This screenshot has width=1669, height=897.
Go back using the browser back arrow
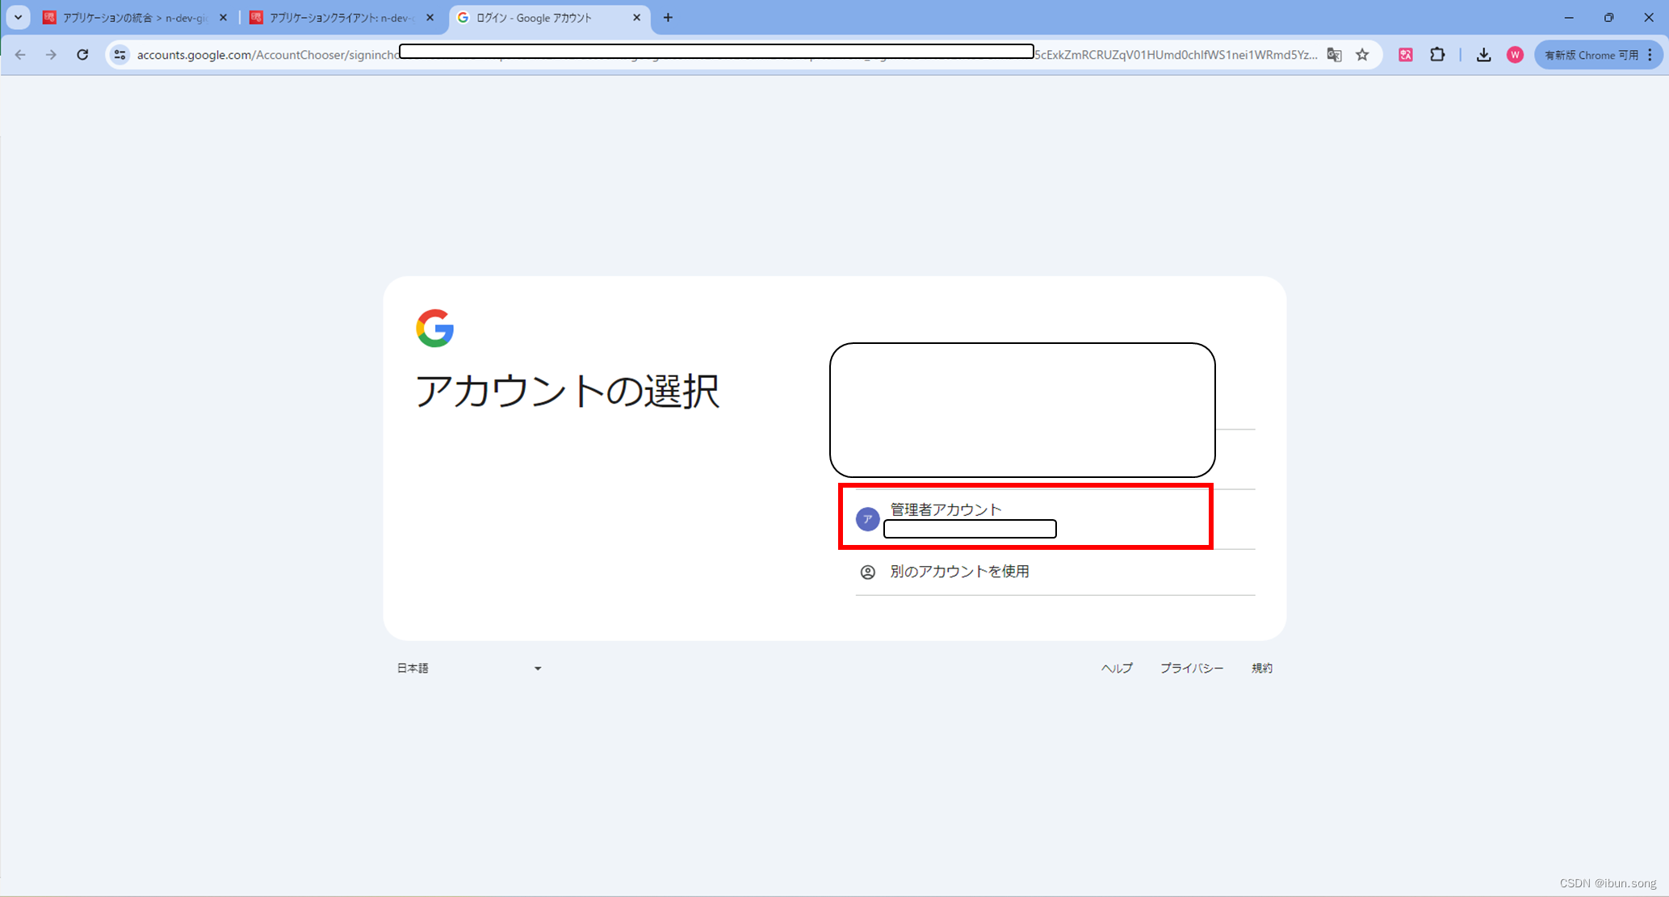[20, 55]
